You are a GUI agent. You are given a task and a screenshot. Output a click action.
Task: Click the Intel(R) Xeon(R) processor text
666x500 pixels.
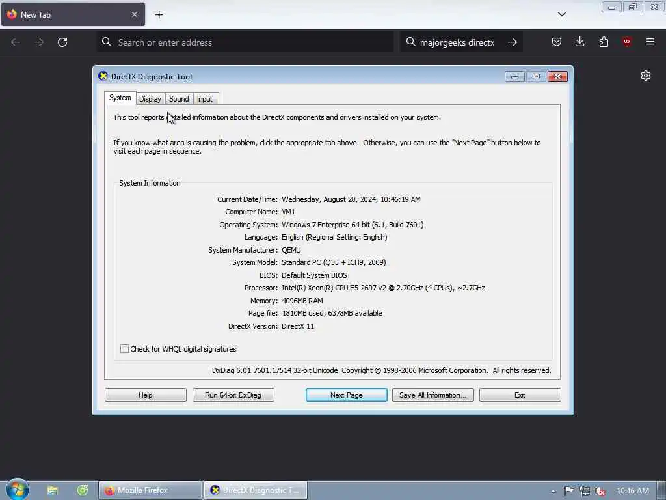383,288
